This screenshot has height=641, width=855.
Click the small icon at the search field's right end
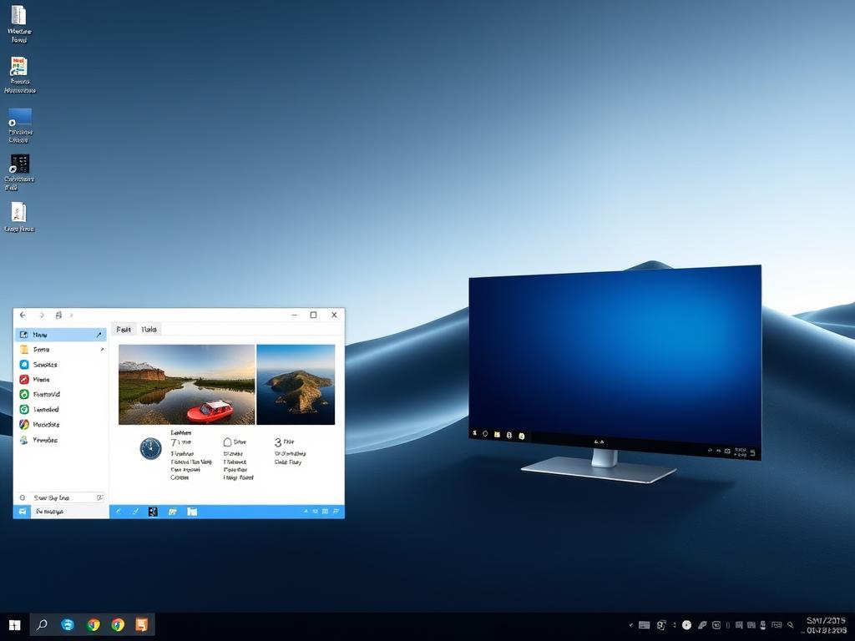click(x=100, y=497)
